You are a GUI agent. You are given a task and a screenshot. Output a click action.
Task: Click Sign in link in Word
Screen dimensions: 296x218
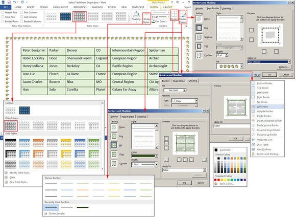coord(188,7)
